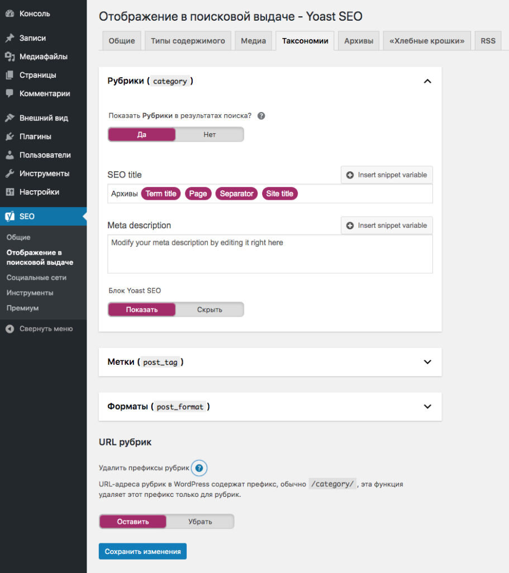Click the Yoast SEO logo icon
Viewport: 509px width, 573px height.
10,217
